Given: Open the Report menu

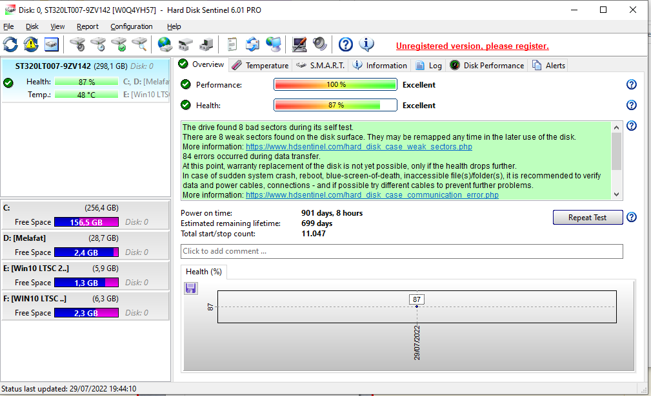Looking at the screenshot, I should pos(88,26).
